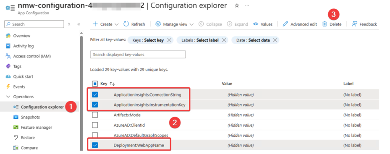
Task: Remove the Labels filter with X
Action: click(224, 40)
